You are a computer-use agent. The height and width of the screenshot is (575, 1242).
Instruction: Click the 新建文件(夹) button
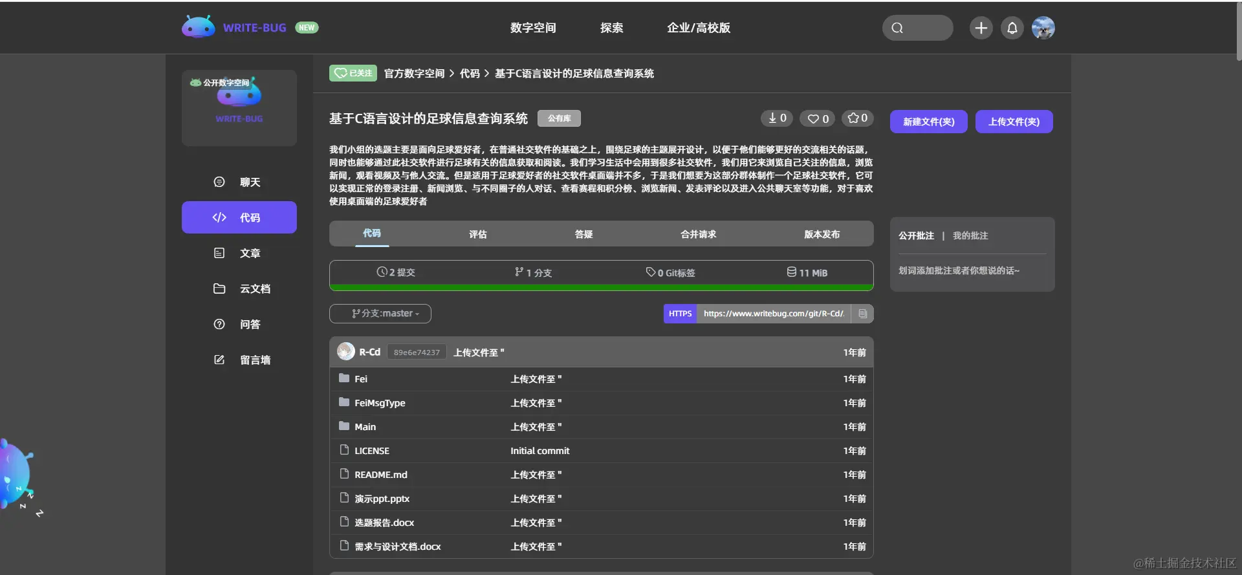929,122
